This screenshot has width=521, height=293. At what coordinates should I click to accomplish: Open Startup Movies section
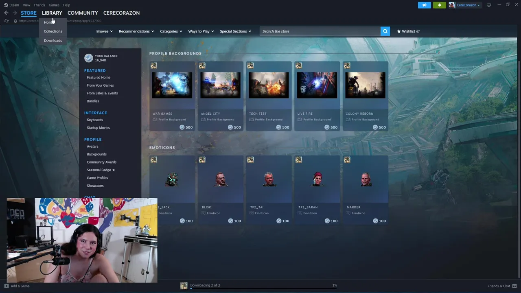pyautogui.click(x=98, y=128)
